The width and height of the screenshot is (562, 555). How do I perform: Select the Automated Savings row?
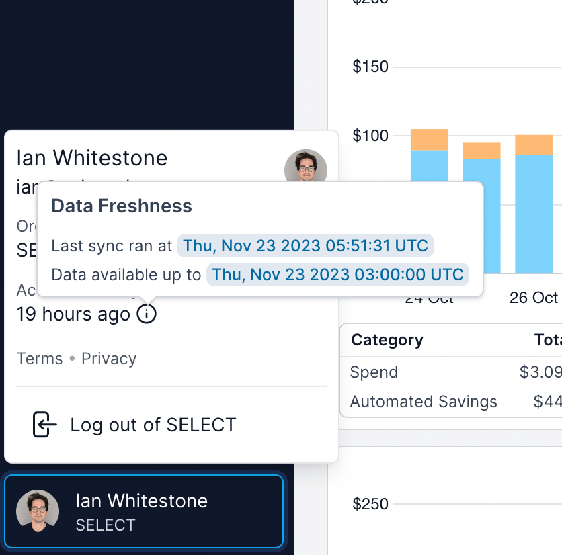click(424, 402)
